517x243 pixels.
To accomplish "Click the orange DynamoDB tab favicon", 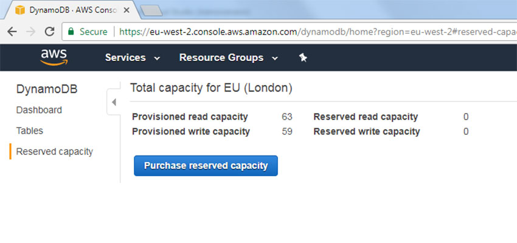I will click(20, 10).
